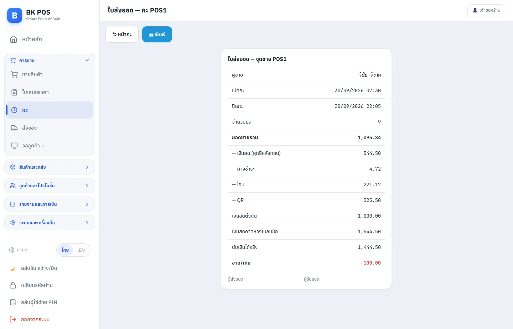
Task: Select ไทย language option
Action: [65, 250]
